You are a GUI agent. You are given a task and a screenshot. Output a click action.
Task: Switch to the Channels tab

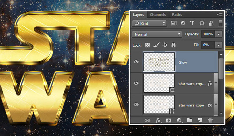click(x=158, y=15)
